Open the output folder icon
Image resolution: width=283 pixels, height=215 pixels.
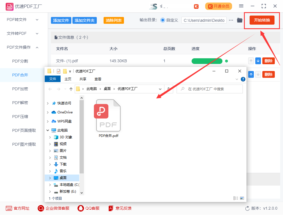point(240,20)
